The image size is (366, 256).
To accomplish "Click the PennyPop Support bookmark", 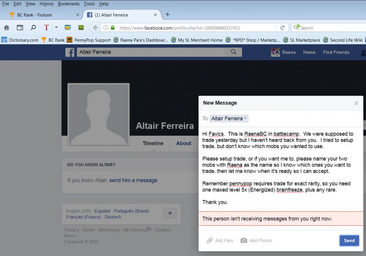I will point(89,40).
